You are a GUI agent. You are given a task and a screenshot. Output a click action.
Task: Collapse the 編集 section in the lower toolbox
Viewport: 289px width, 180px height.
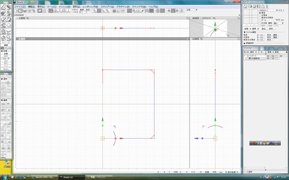(x=2, y=100)
